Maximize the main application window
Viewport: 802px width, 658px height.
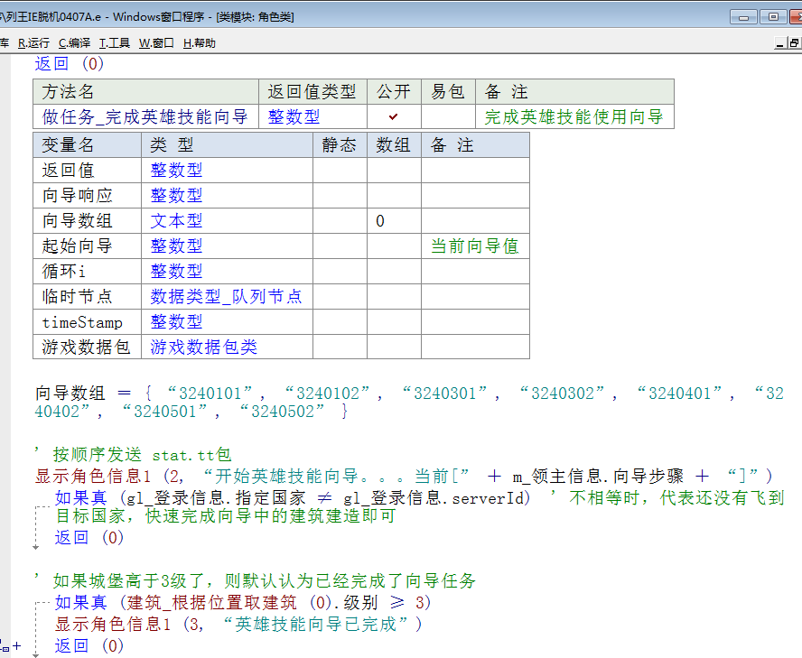pos(772,16)
